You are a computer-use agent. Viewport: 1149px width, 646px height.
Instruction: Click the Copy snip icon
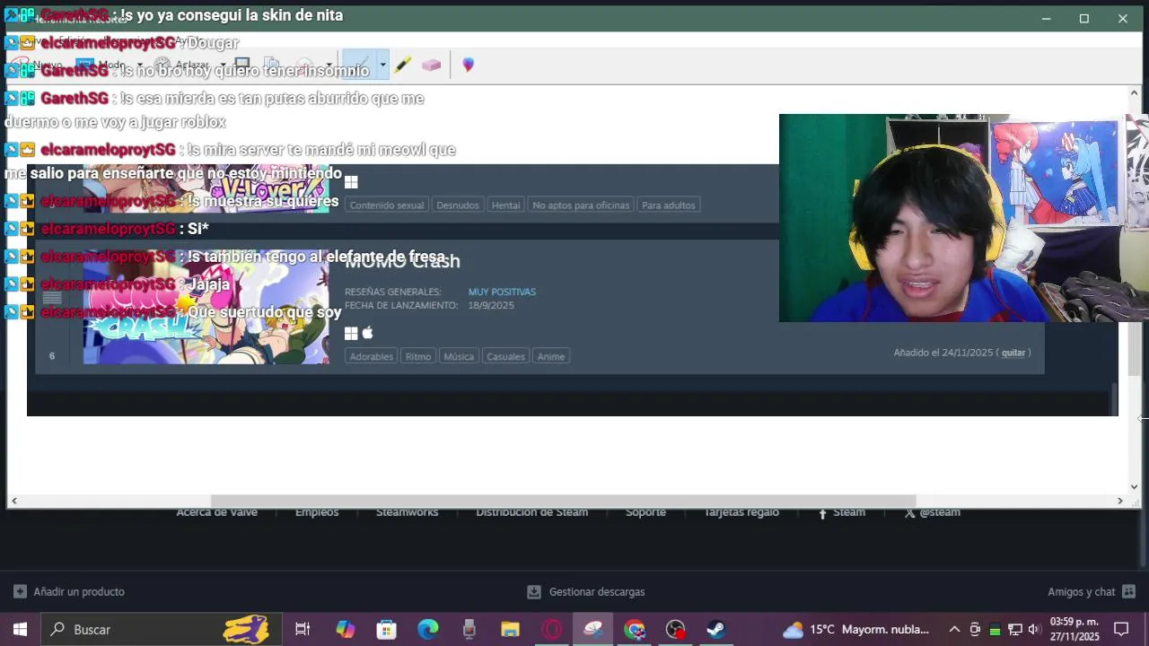point(271,65)
